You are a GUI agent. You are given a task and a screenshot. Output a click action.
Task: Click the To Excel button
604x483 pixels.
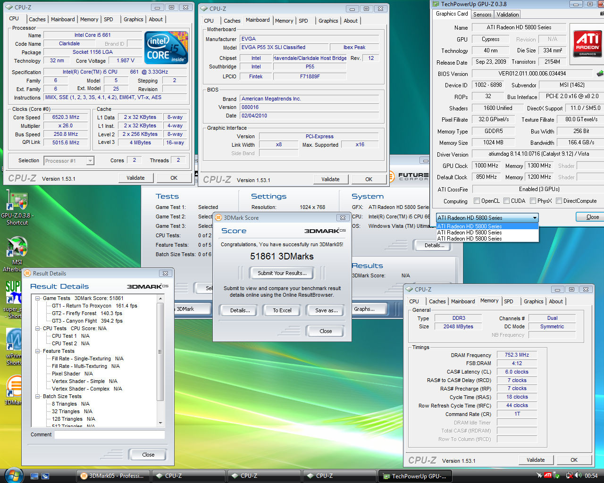pos(282,310)
